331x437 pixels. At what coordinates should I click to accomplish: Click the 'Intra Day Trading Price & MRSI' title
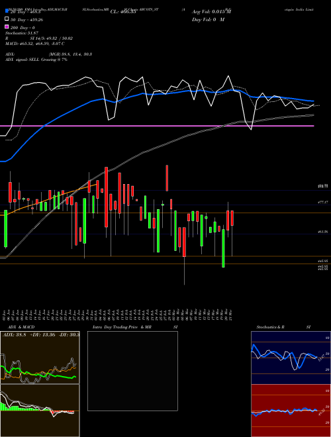click(135, 327)
